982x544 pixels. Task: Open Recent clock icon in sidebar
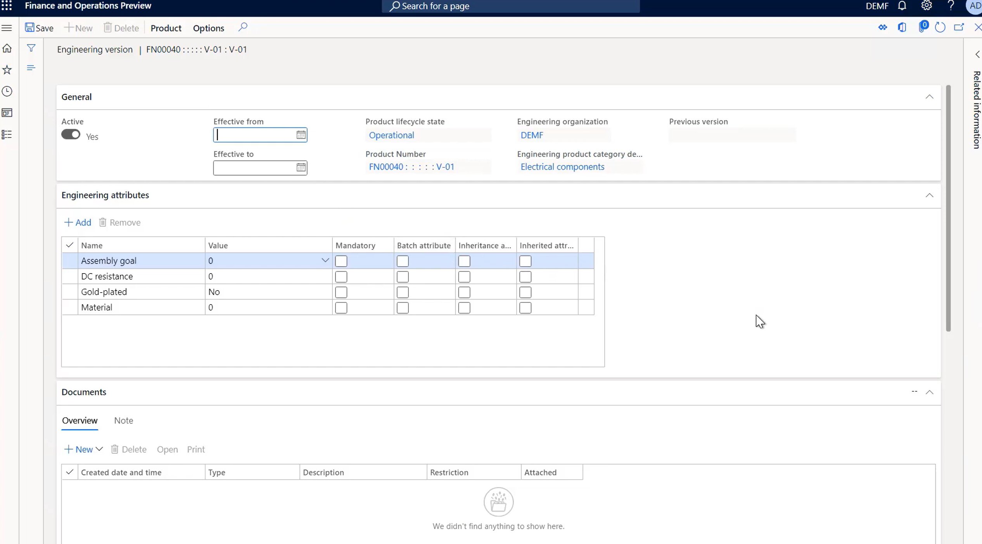[7, 91]
